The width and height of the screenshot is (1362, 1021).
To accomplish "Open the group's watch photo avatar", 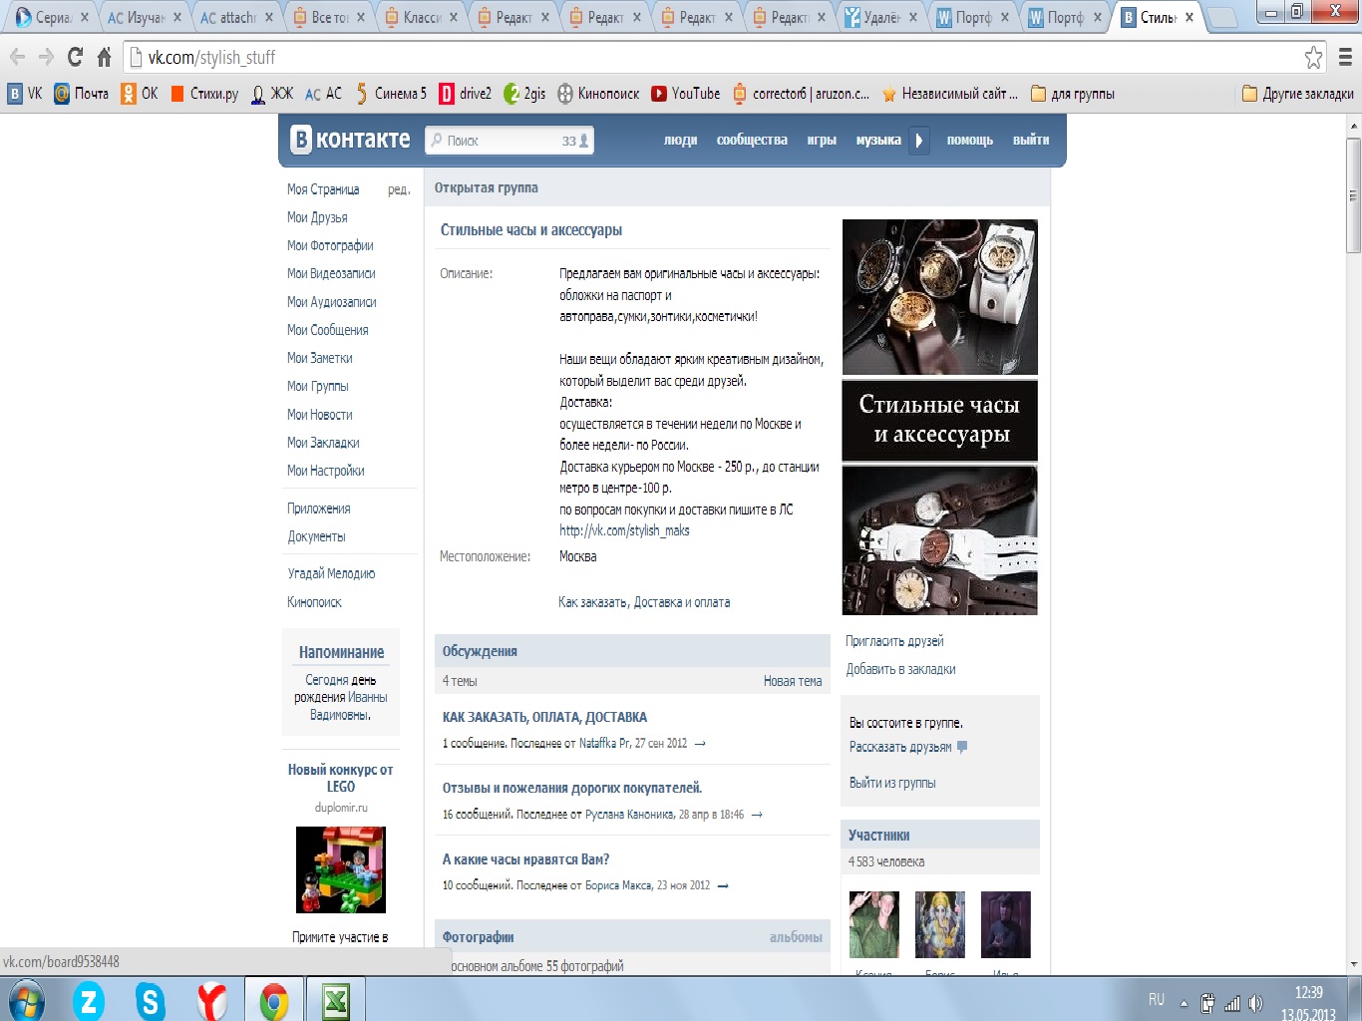I will pos(939,417).
